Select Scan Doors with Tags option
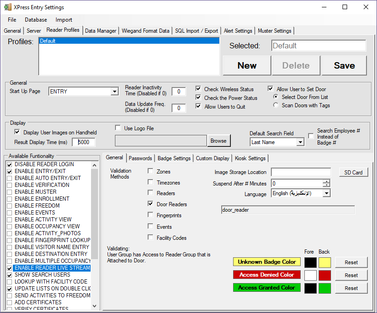 pyautogui.click(x=276, y=105)
